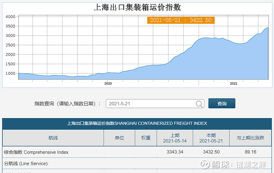Click the 1000 y-axis label
This screenshot has width=274, height=173.
coord(11,73)
